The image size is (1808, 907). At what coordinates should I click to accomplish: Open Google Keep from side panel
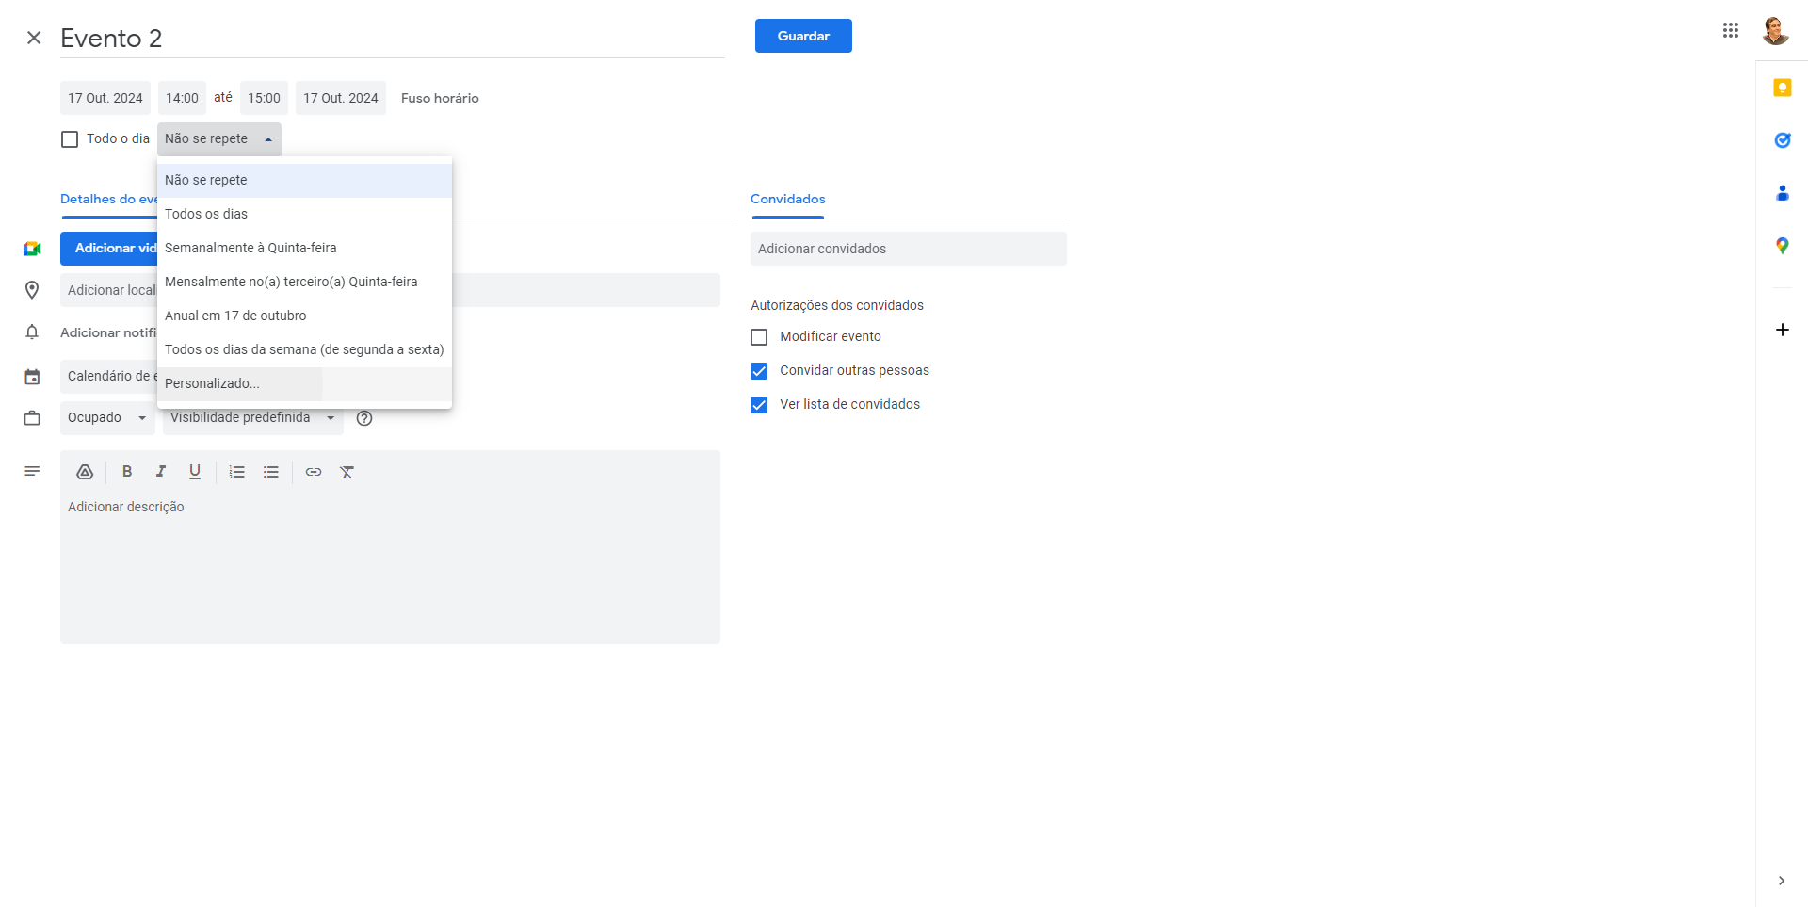pyautogui.click(x=1782, y=88)
